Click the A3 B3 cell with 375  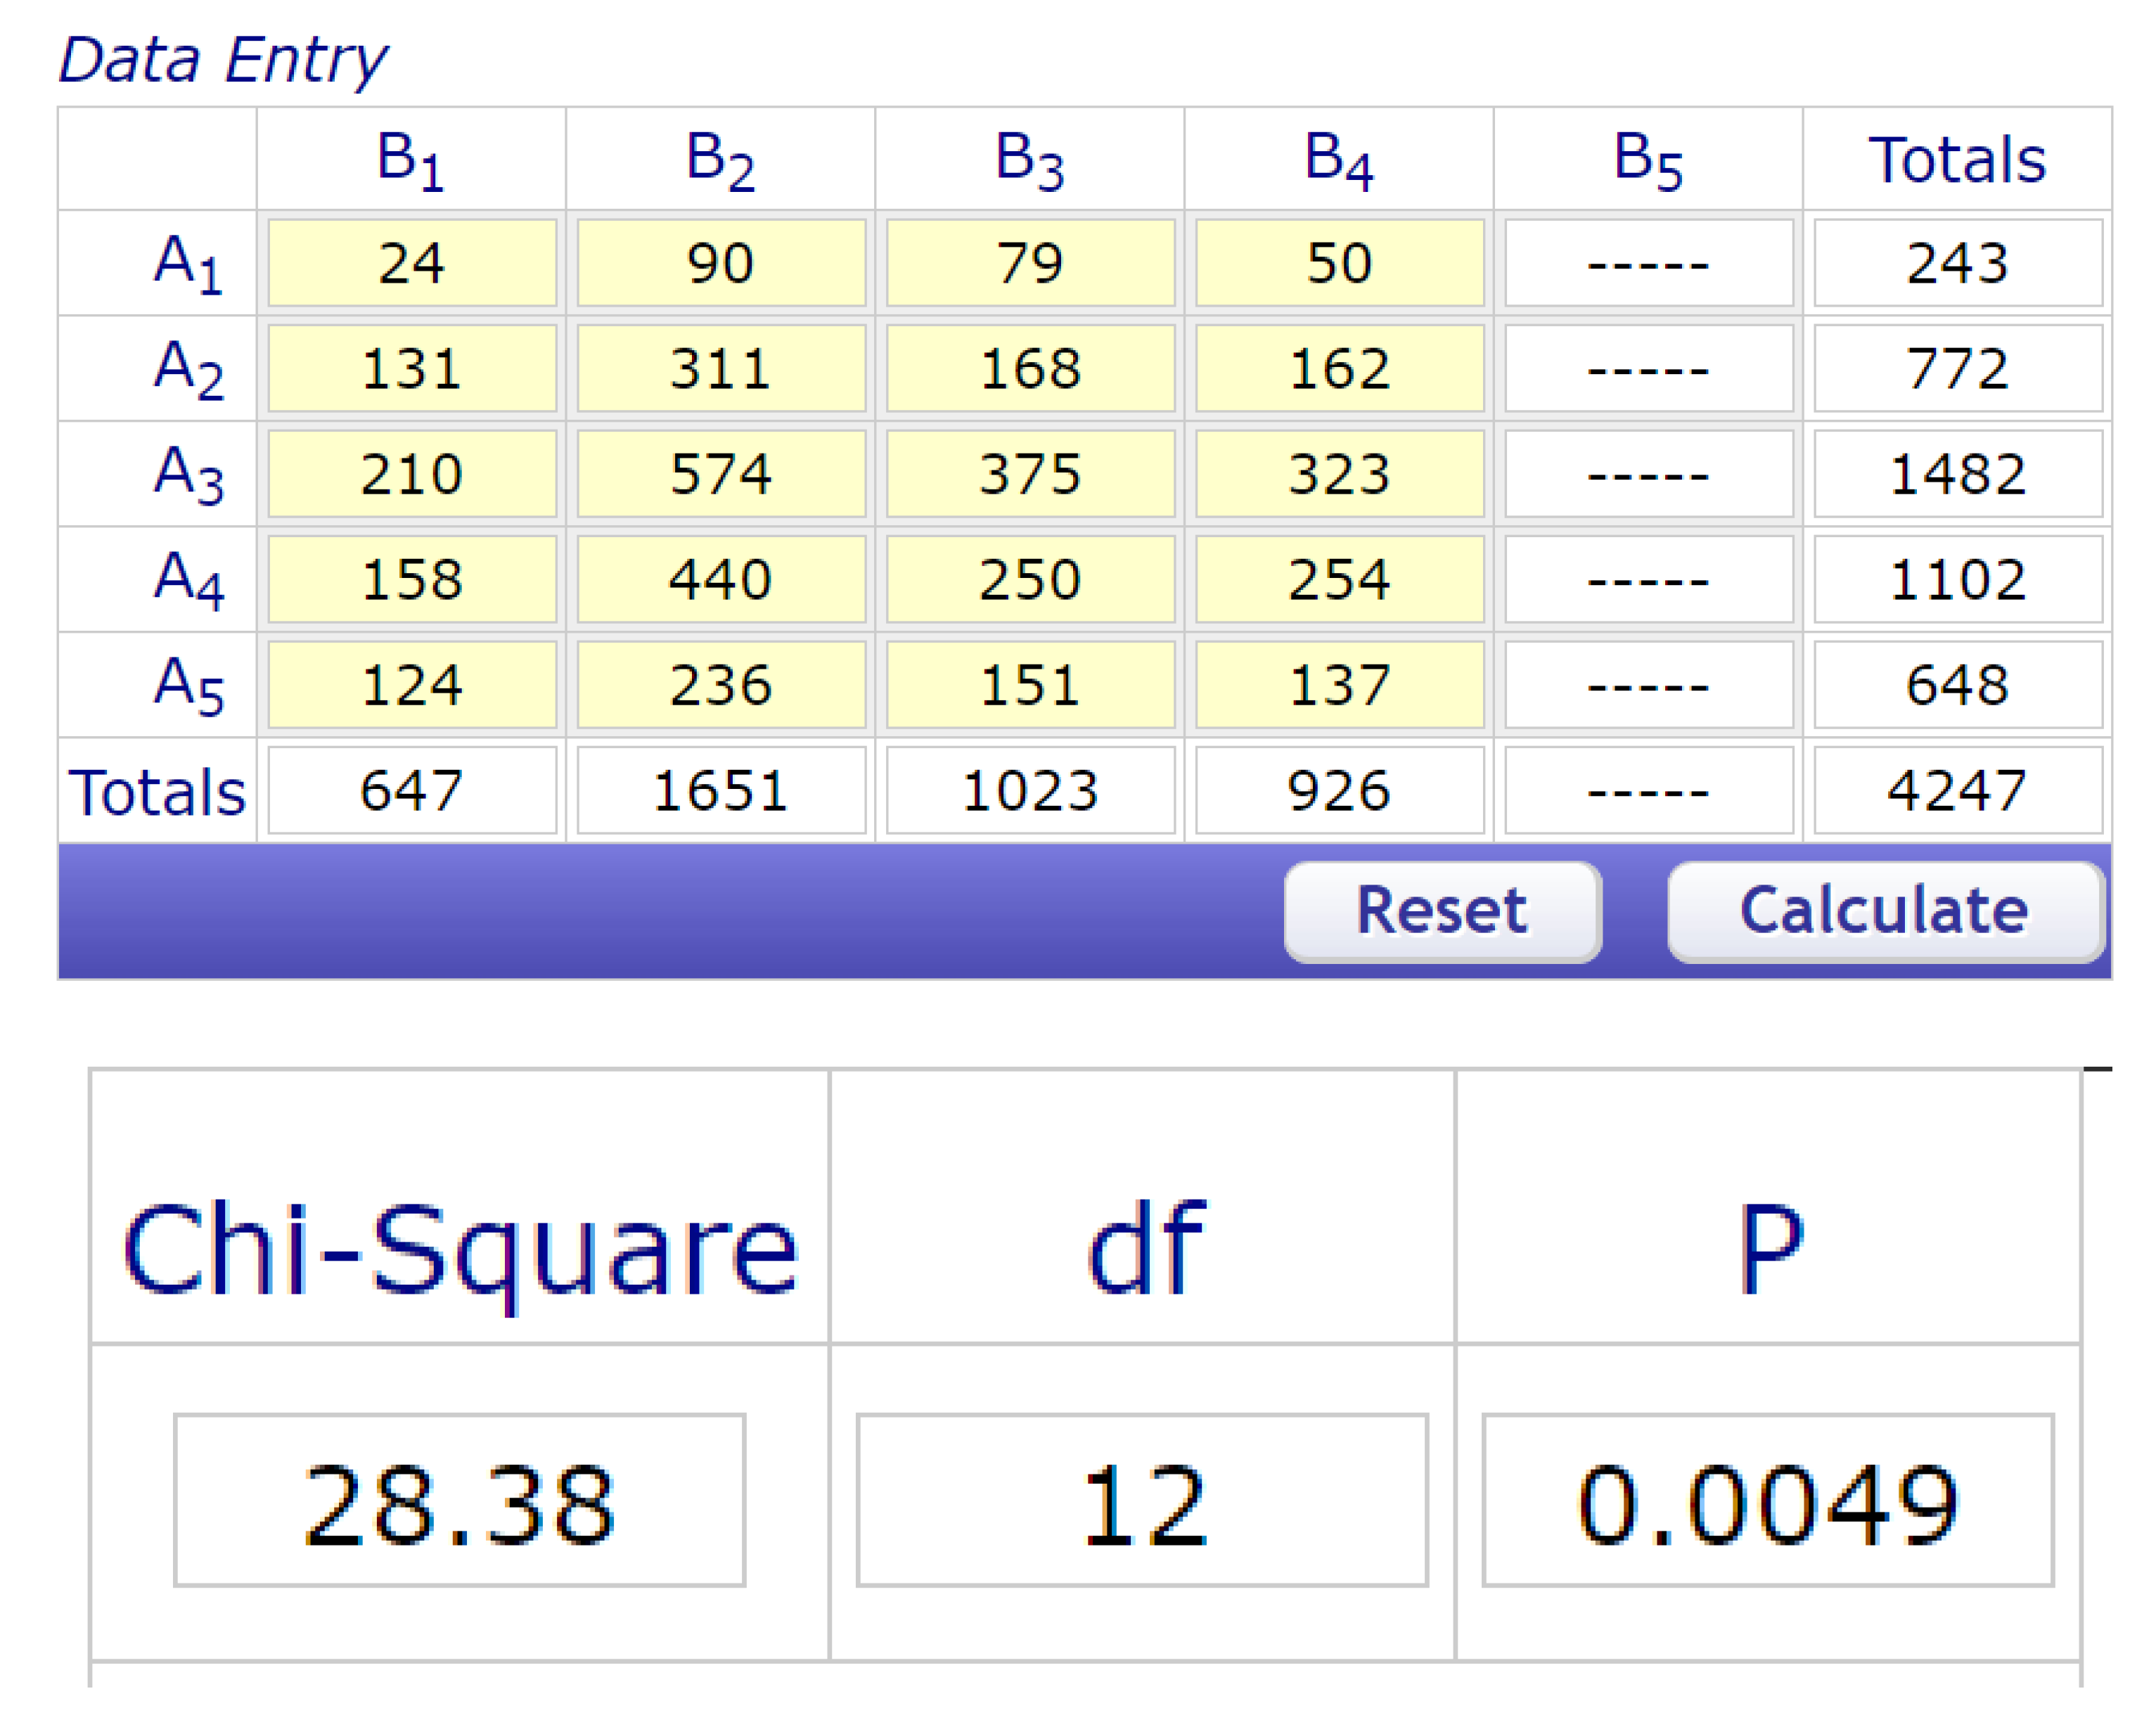(1030, 473)
